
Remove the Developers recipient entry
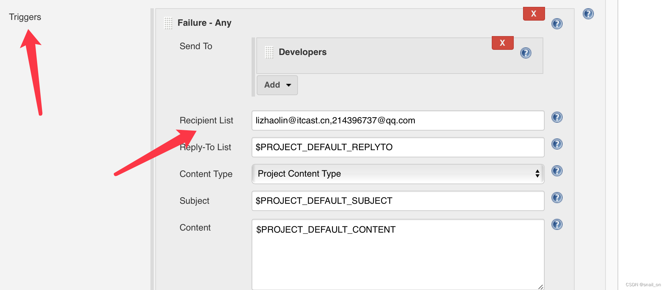(502, 43)
